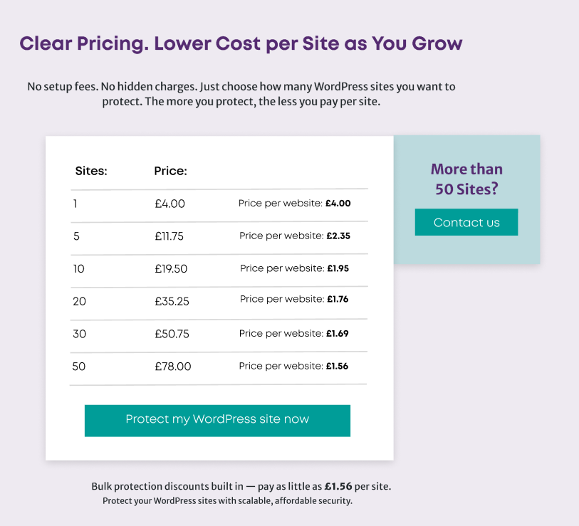Click the £35.25 price cell
The width and height of the screenshot is (579, 526).
[x=172, y=301]
